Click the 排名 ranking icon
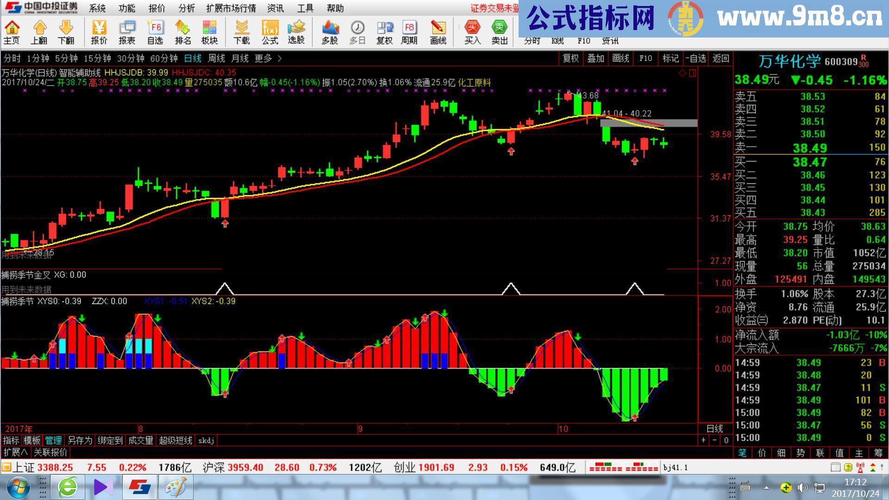889x500 pixels. coord(183,31)
